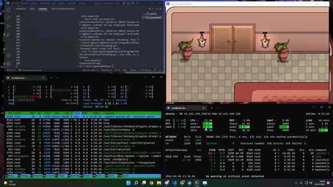Screen dimensions: 333x187
Task: Click F3 Search in htop footer
Action: (36, 176)
